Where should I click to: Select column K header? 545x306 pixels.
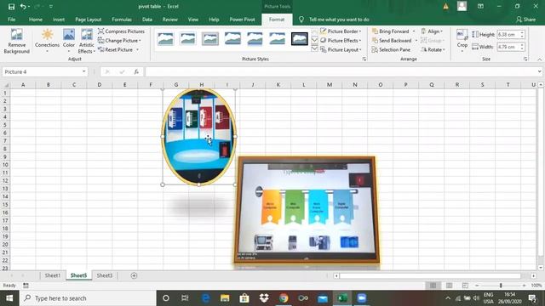[278, 85]
